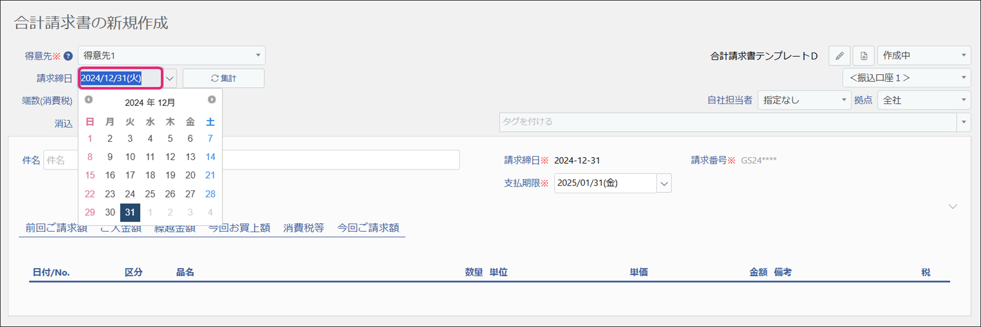Expand the collapsed section chevron at right
Screen dimensions: 981x327
point(952,207)
